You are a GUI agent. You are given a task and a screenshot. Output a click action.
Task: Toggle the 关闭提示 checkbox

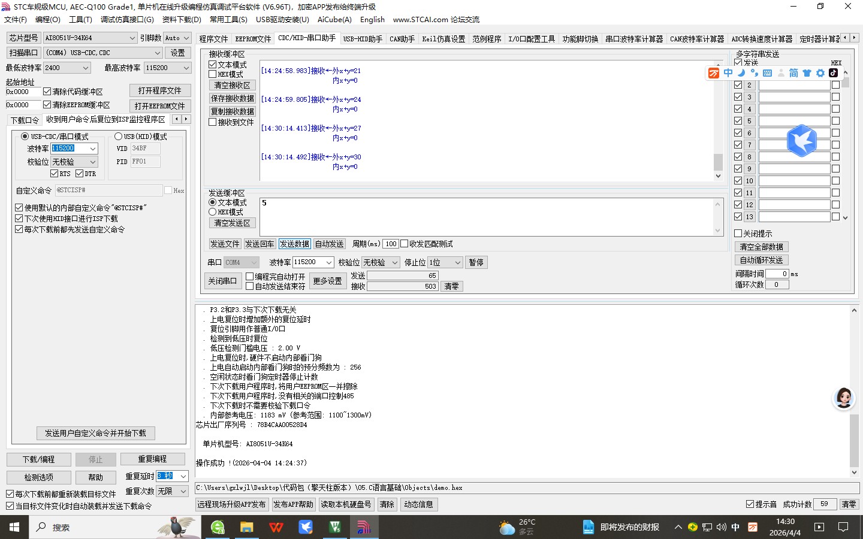point(738,234)
